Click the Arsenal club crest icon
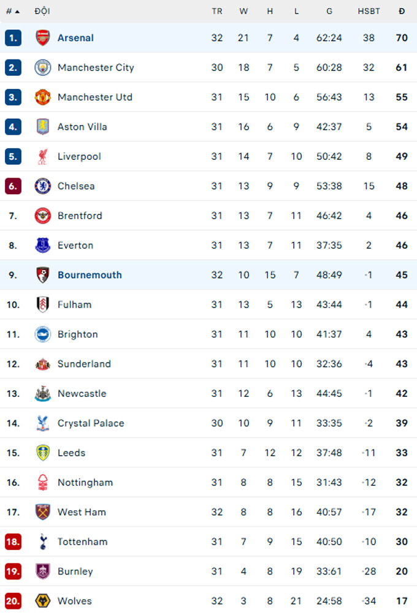This screenshot has height=615, width=417. tap(42, 38)
